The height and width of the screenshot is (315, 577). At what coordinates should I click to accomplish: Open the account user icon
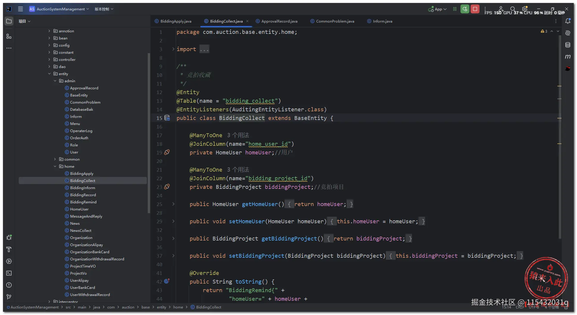(501, 9)
